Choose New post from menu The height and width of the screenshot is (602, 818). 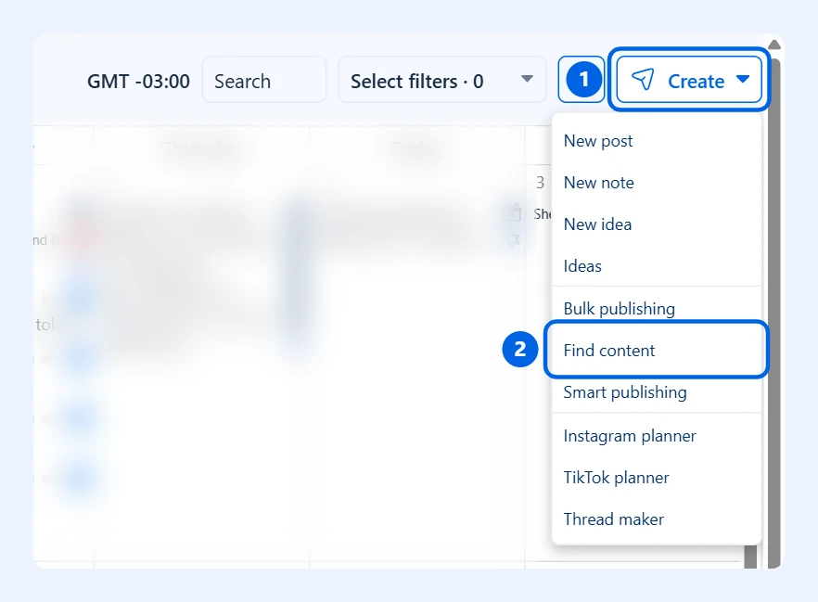coord(657,141)
